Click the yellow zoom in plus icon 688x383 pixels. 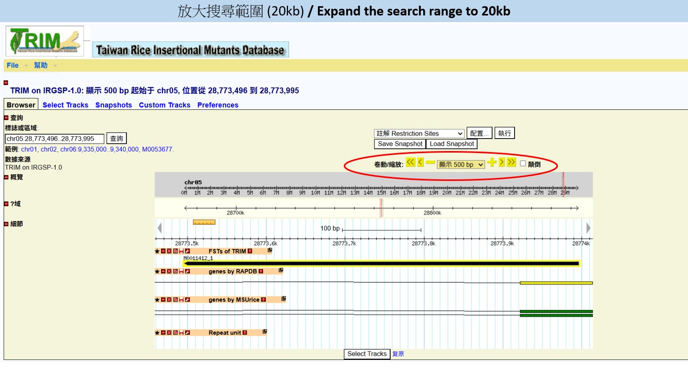(x=491, y=162)
